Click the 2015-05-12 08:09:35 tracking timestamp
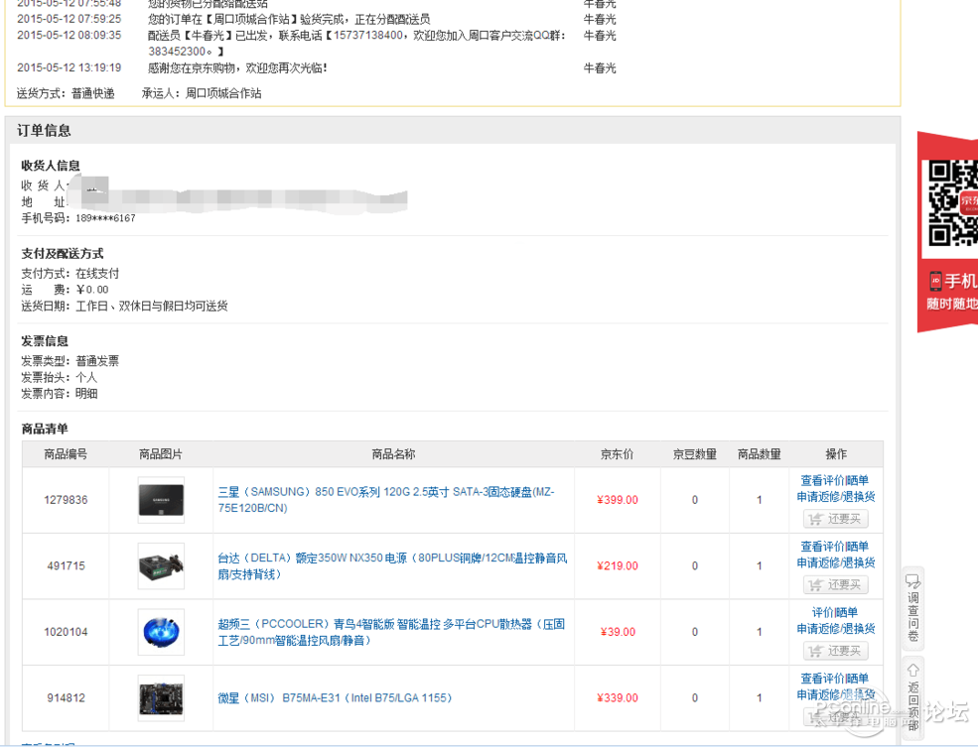978x747 pixels. [x=70, y=35]
